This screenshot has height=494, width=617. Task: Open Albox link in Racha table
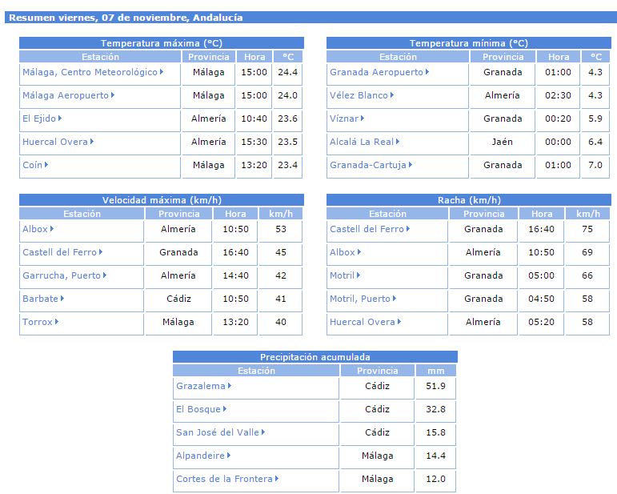(x=346, y=252)
